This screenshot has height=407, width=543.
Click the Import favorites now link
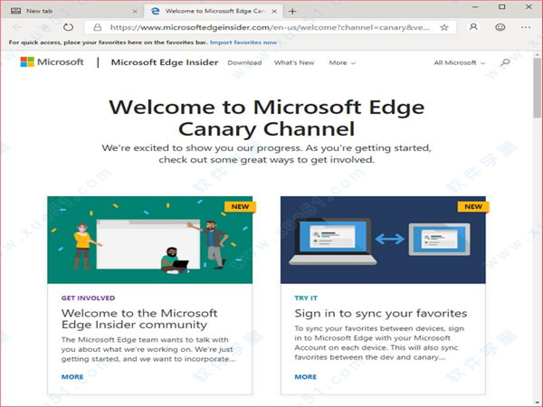(x=243, y=43)
